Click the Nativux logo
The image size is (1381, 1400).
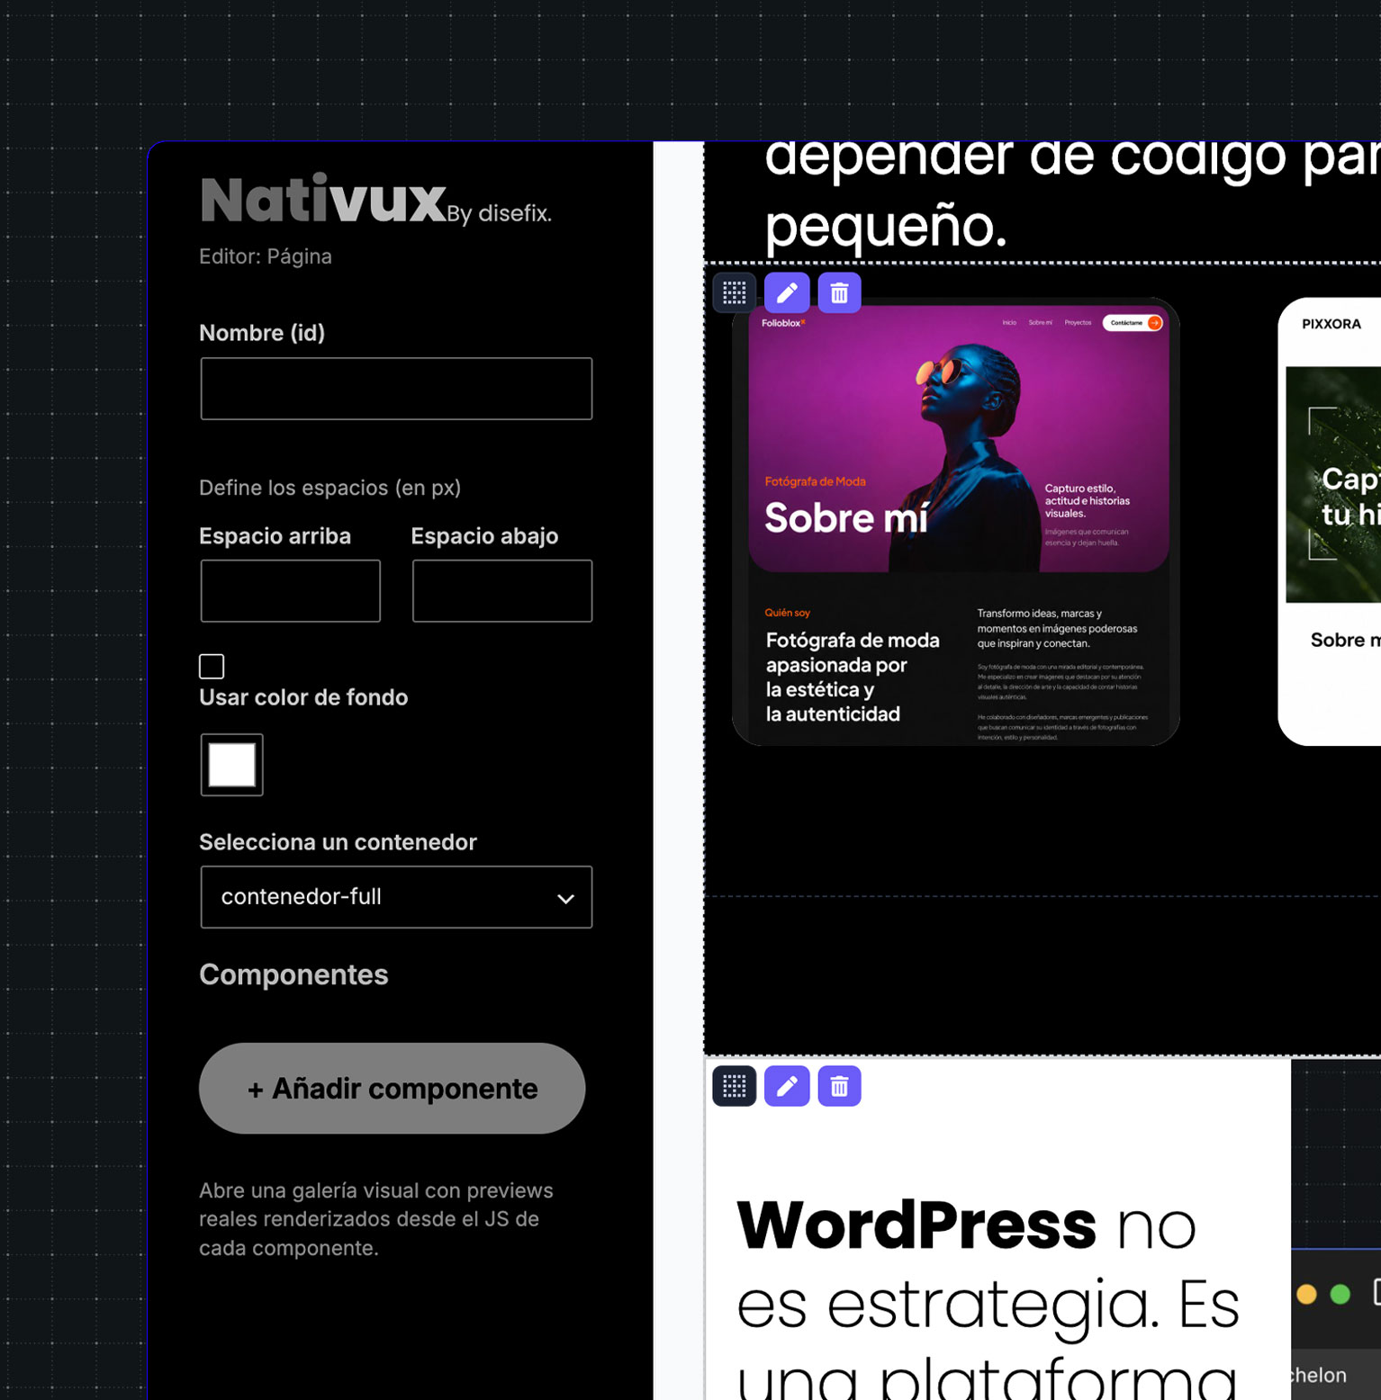(323, 200)
